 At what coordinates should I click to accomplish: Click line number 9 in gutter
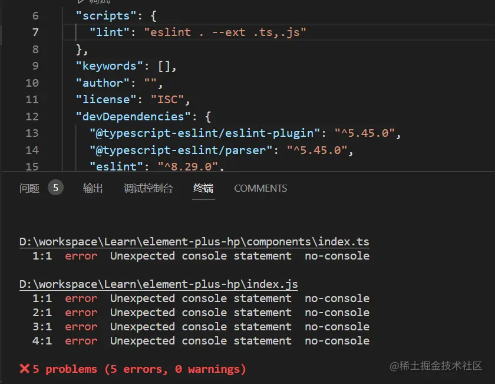point(35,66)
